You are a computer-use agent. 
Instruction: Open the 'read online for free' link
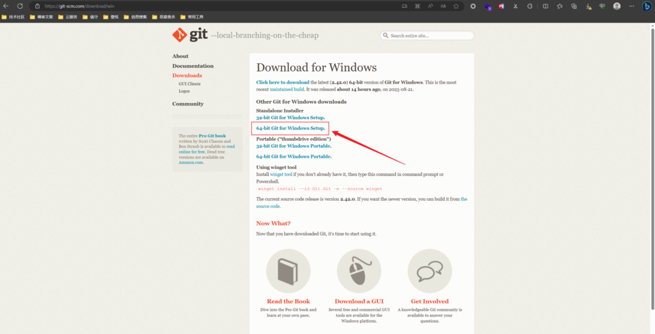click(x=207, y=149)
